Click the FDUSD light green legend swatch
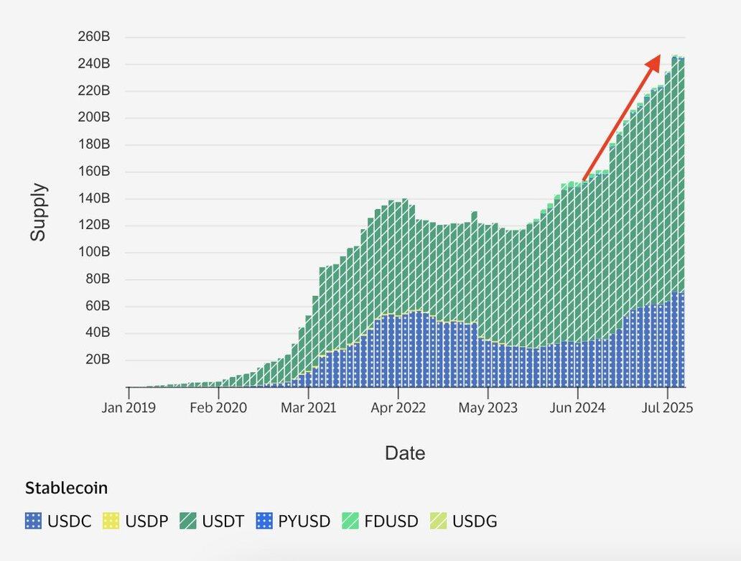This screenshot has width=741, height=561. tap(350, 521)
